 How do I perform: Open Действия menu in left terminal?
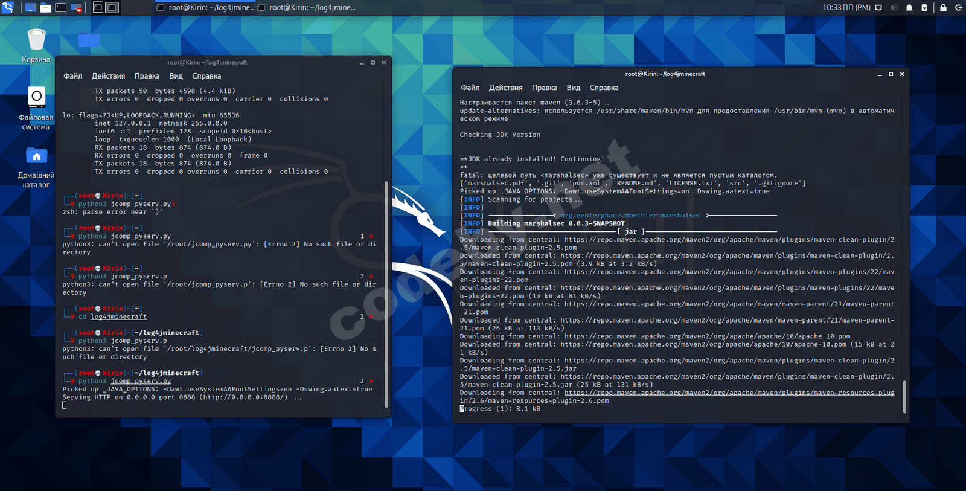click(x=108, y=76)
